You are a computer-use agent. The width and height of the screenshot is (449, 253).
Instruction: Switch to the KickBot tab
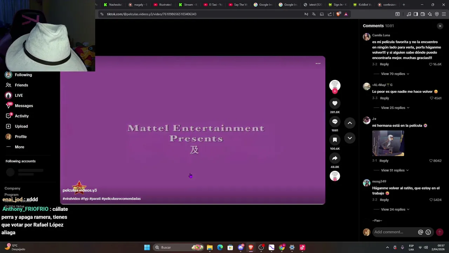pyautogui.click(x=362, y=5)
